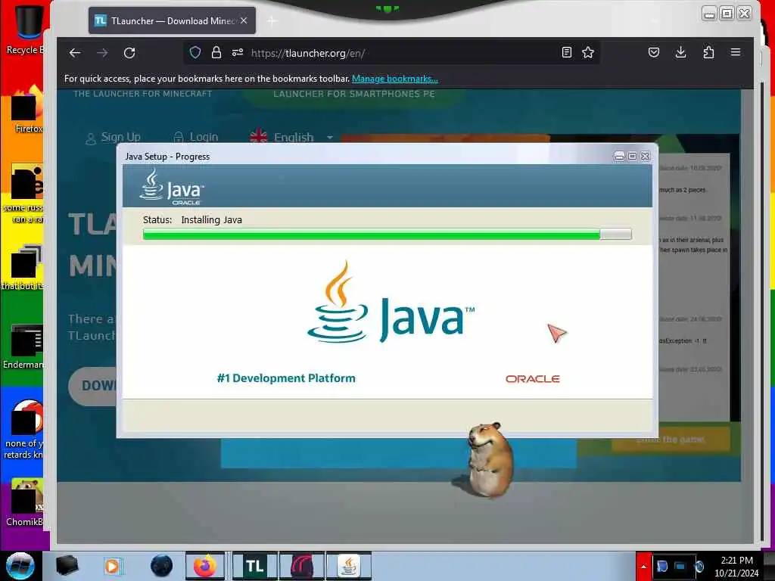Click the Java installation progress bar
The image size is (775, 581).
(x=387, y=235)
